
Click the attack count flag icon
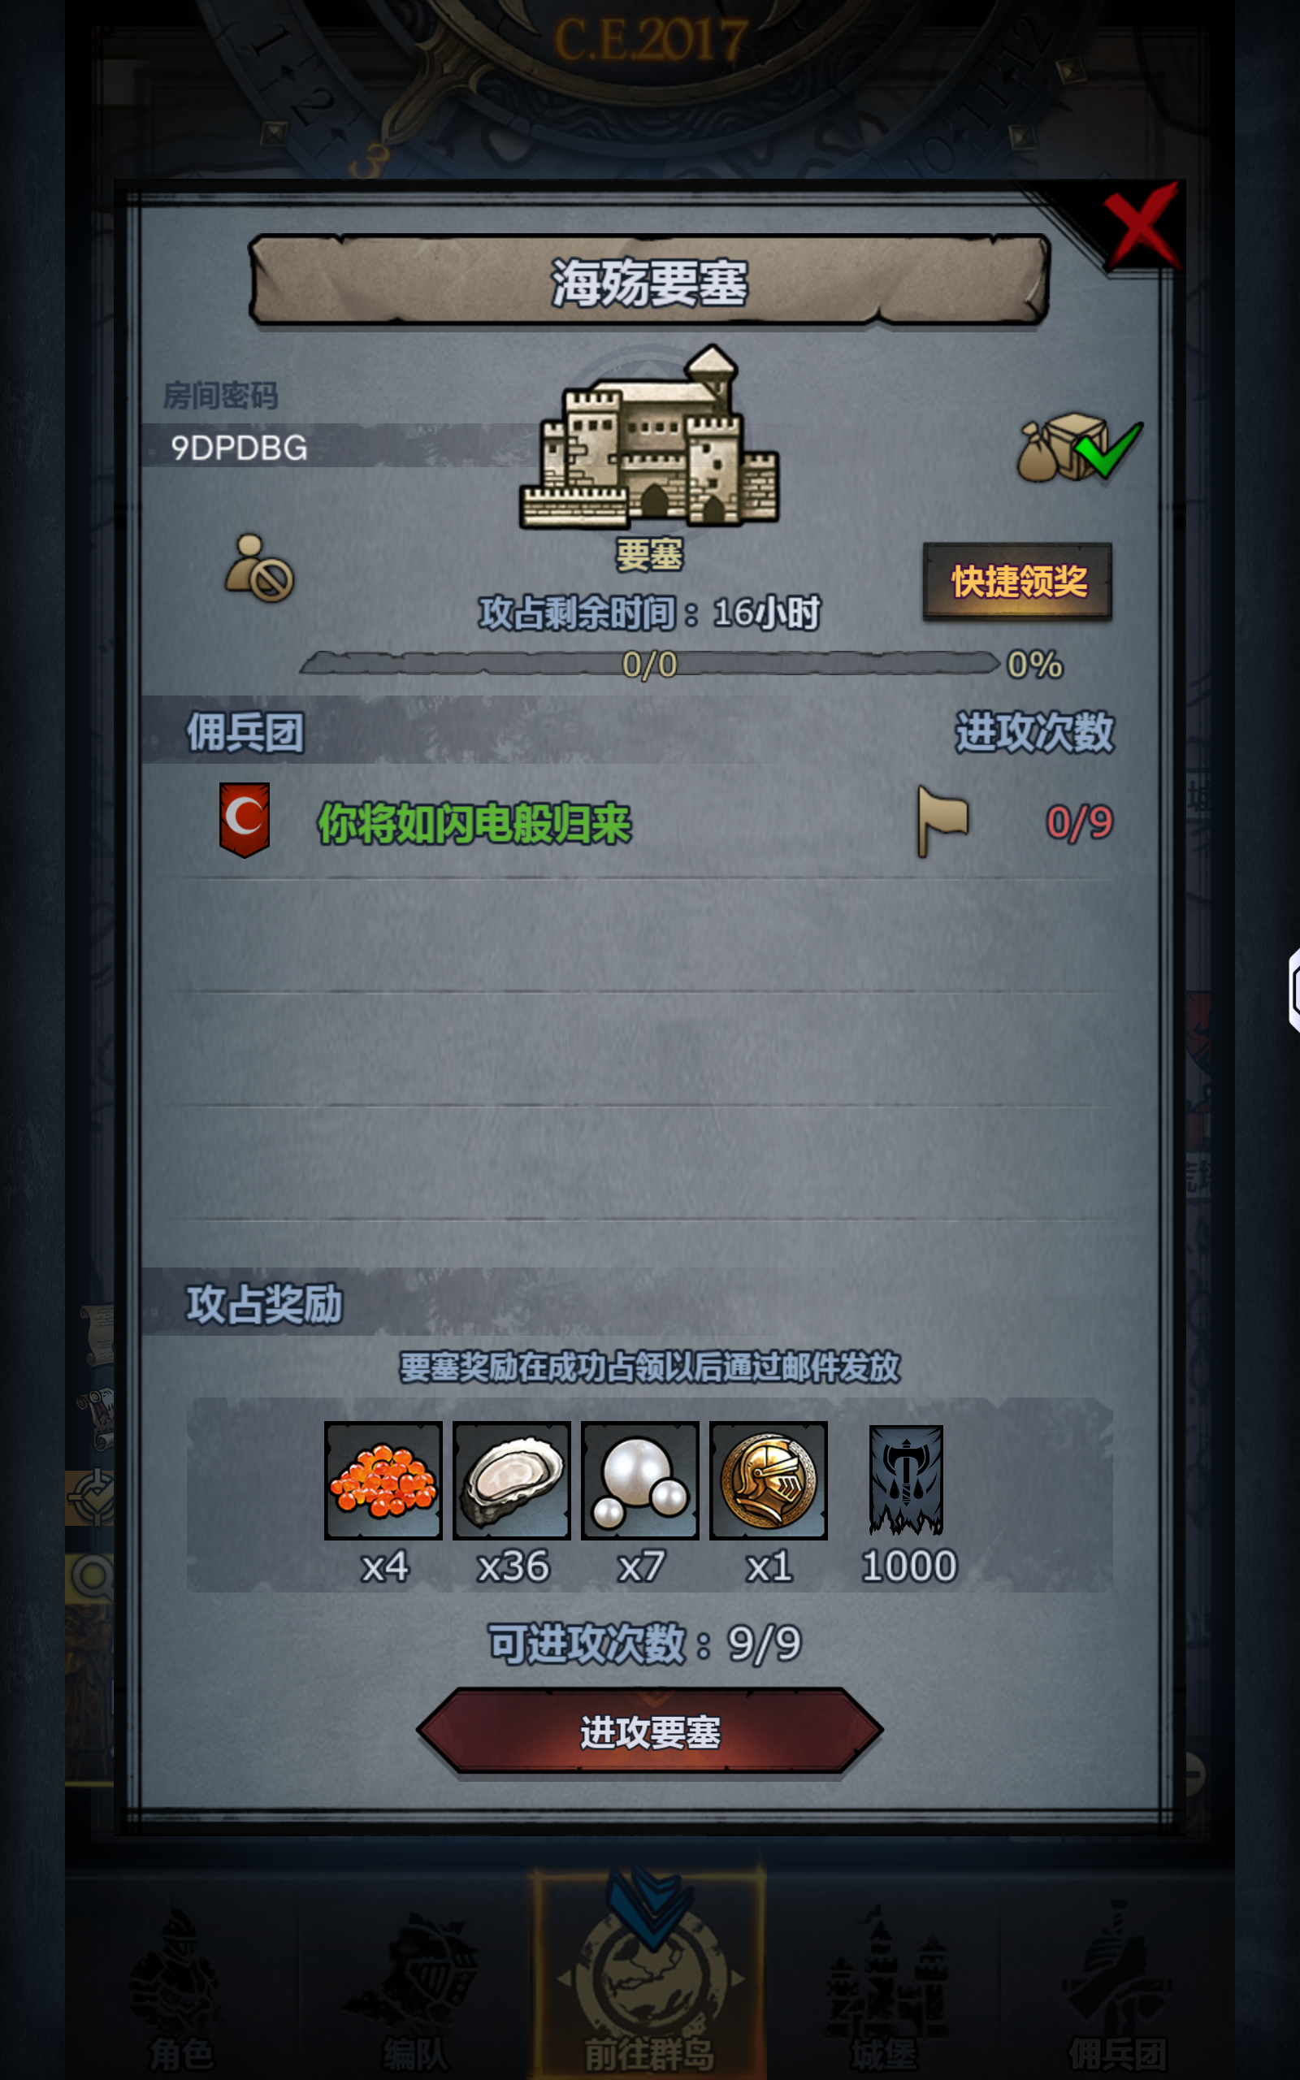click(x=942, y=821)
